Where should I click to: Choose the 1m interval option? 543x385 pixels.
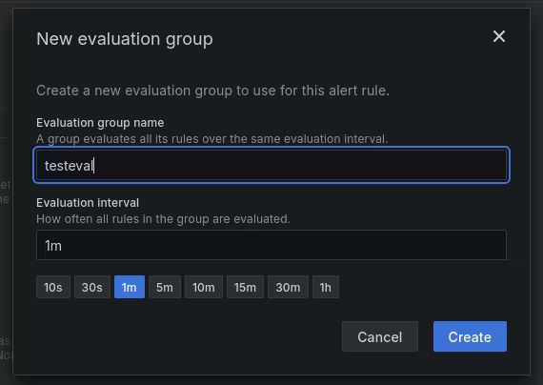click(130, 287)
